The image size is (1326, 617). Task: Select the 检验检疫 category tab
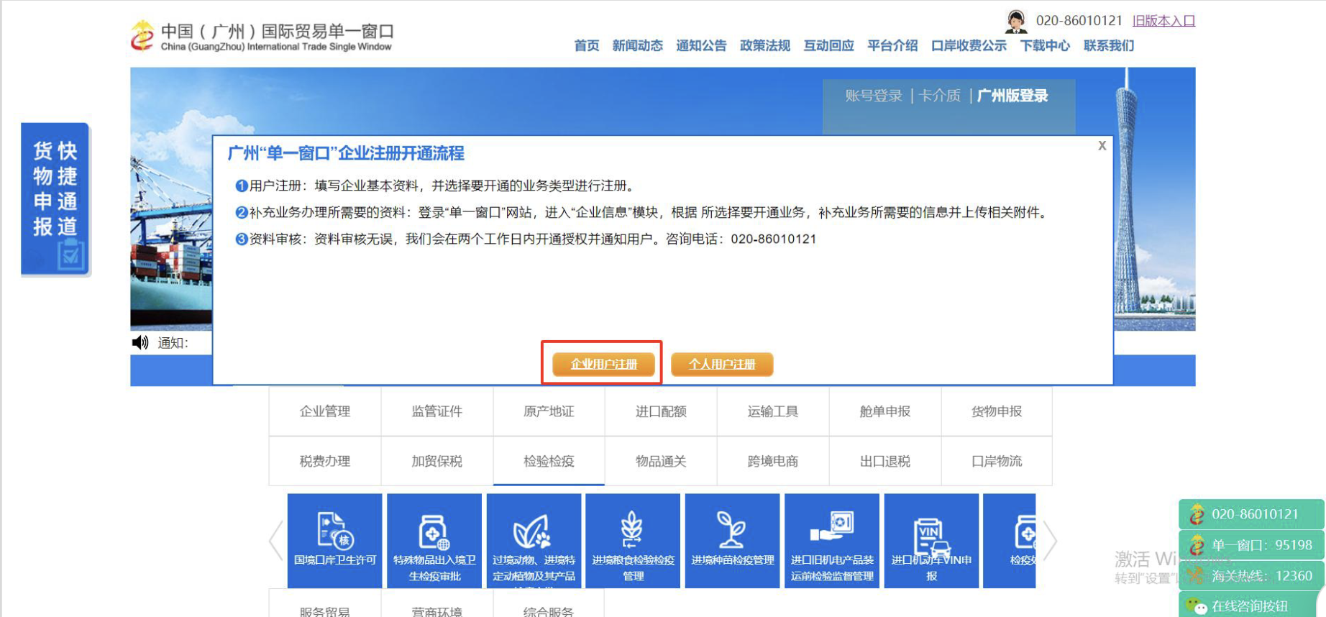pyautogui.click(x=549, y=461)
